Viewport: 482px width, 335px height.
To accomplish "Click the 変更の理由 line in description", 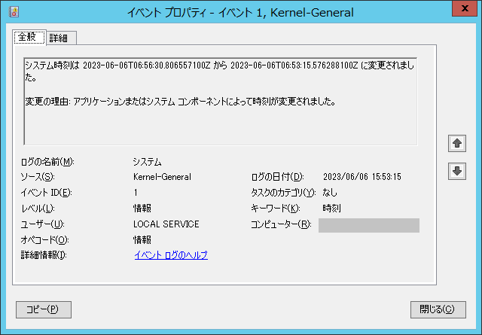I will (x=180, y=102).
